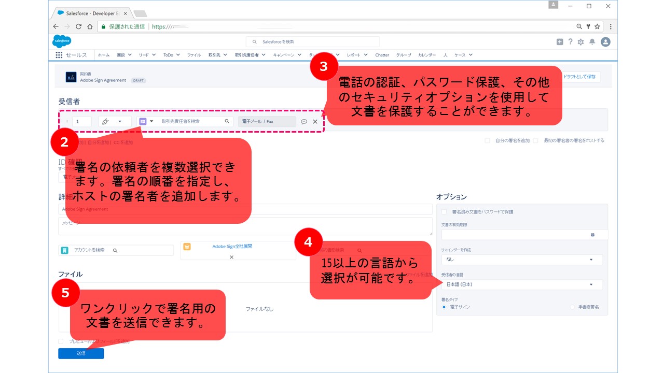Open the recipient type contact dropdown arrow
Screen dimensions: 664x373
(x=151, y=122)
